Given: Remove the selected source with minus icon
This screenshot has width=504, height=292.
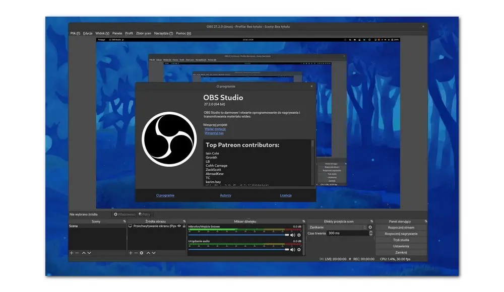Looking at the screenshot, I should click(x=136, y=253).
